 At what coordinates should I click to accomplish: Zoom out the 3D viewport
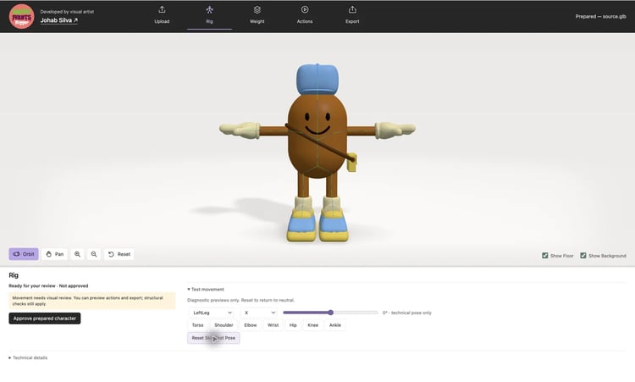(93, 254)
